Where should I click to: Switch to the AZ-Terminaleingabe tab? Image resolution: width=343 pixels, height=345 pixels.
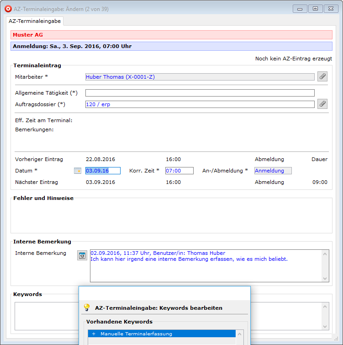click(35, 21)
